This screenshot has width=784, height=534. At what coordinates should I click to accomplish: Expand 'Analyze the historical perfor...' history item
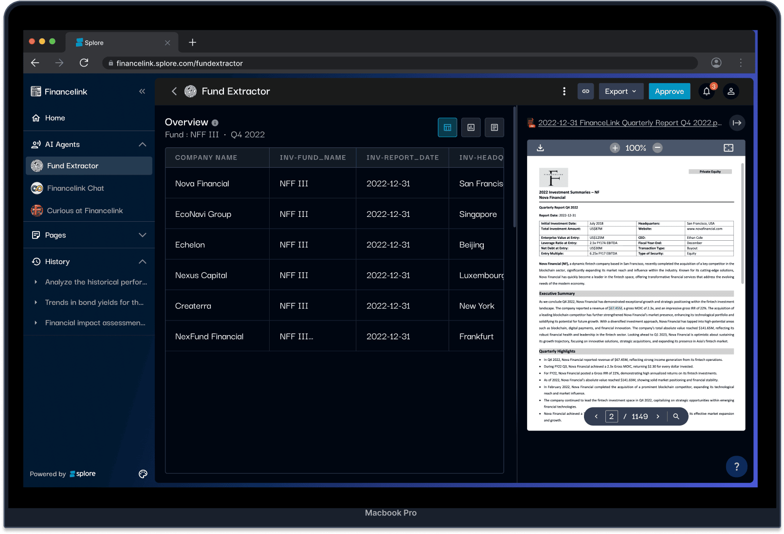pos(36,282)
